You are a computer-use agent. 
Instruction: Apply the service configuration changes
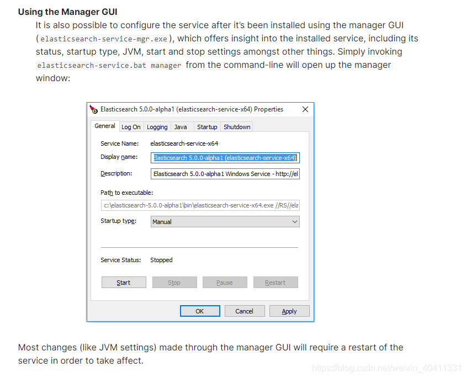click(x=289, y=311)
